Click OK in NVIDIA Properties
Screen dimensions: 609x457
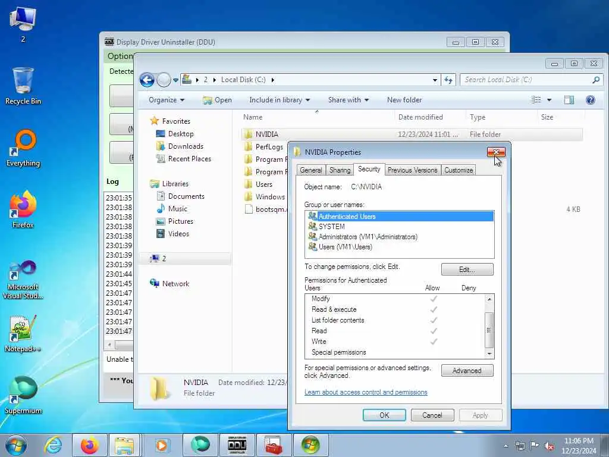click(x=384, y=415)
